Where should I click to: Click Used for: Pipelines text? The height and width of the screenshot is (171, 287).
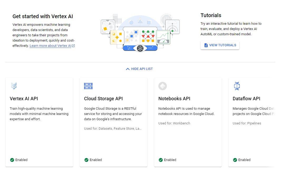[x=247, y=123]
